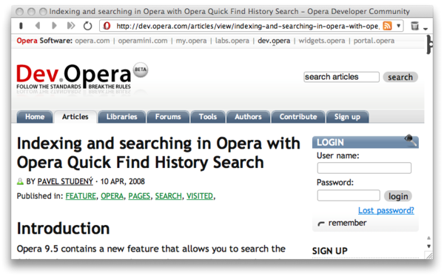Click the article title heading
The width and height of the screenshot is (444, 276).
point(158,153)
